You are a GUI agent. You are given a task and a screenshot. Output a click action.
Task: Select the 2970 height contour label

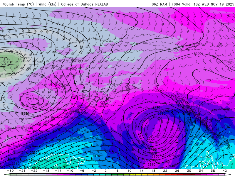tap(96, 156)
